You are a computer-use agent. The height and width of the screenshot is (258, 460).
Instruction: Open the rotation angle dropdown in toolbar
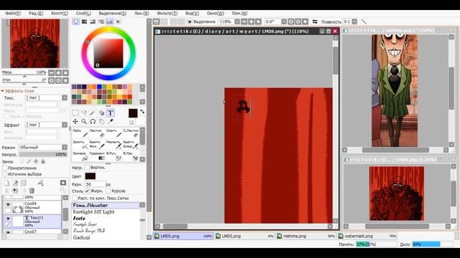pos(284,21)
